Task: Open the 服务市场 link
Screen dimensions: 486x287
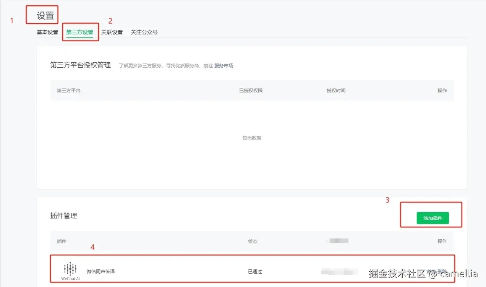Action: click(224, 66)
